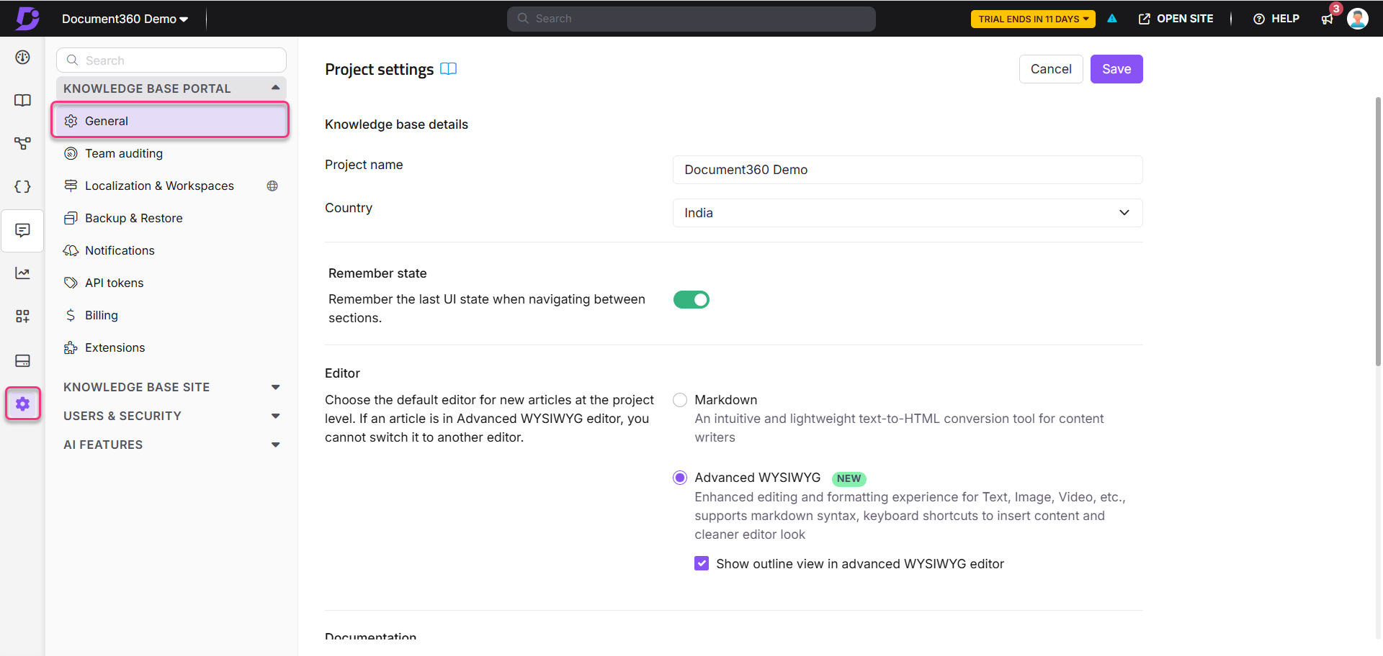Open the Document360 Demo project dropdown
Viewport: 1383px width, 656px height.
[125, 19]
